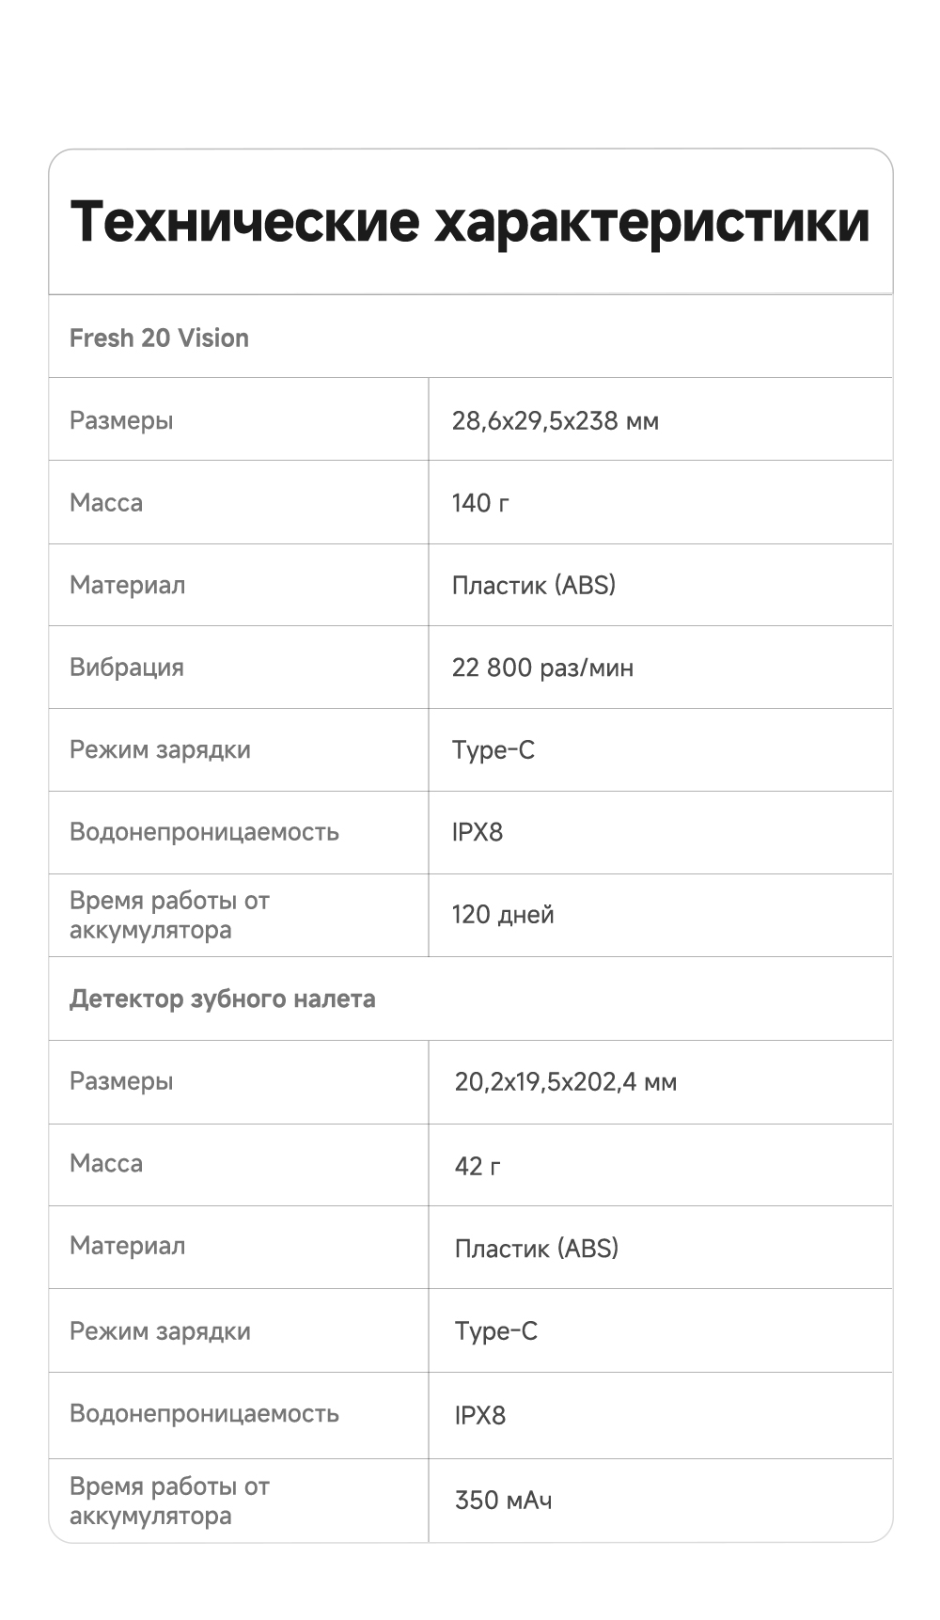Click "Размеры" label in Fresh 20 Vision section
940x1620 pixels.
click(121, 421)
